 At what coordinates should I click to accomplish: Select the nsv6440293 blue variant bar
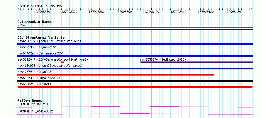coord(135,56)
